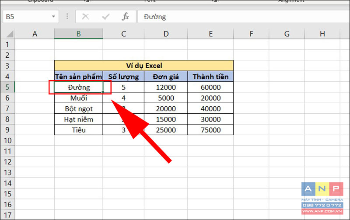Select column A header
The height and width of the screenshot is (220, 350).
pyautogui.click(x=35, y=34)
